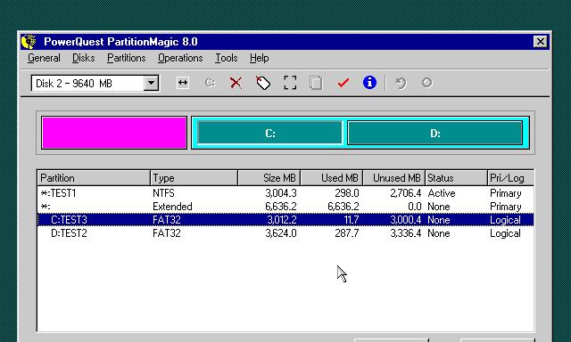
Task: Click the 3,000.4 unused MB value
Action: (x=406, y=220)
